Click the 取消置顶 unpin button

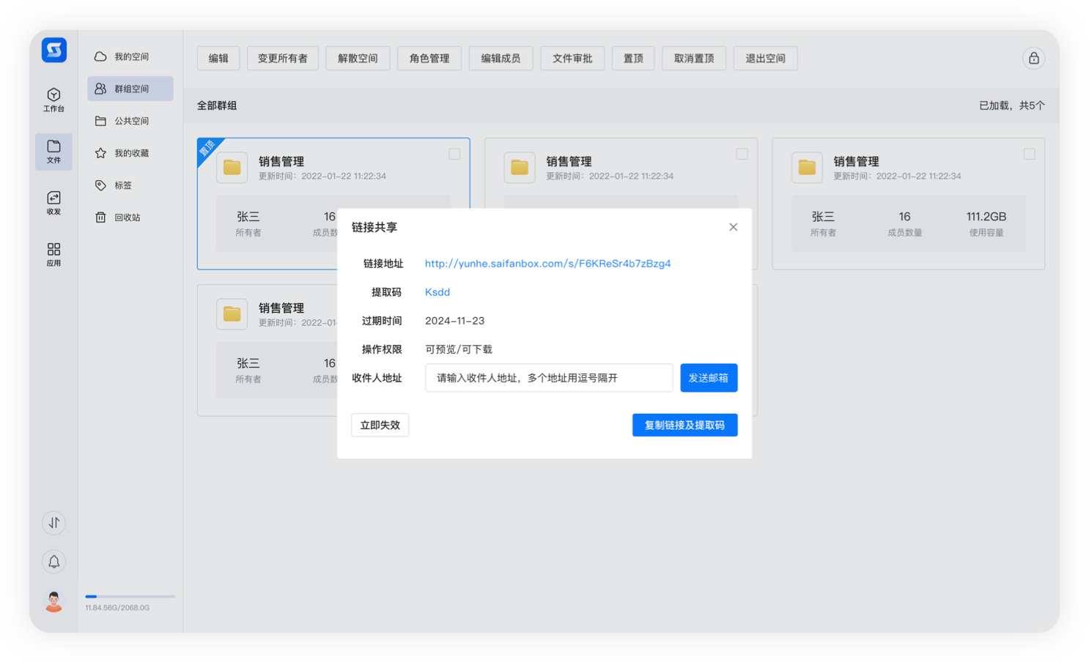[694, 58]
